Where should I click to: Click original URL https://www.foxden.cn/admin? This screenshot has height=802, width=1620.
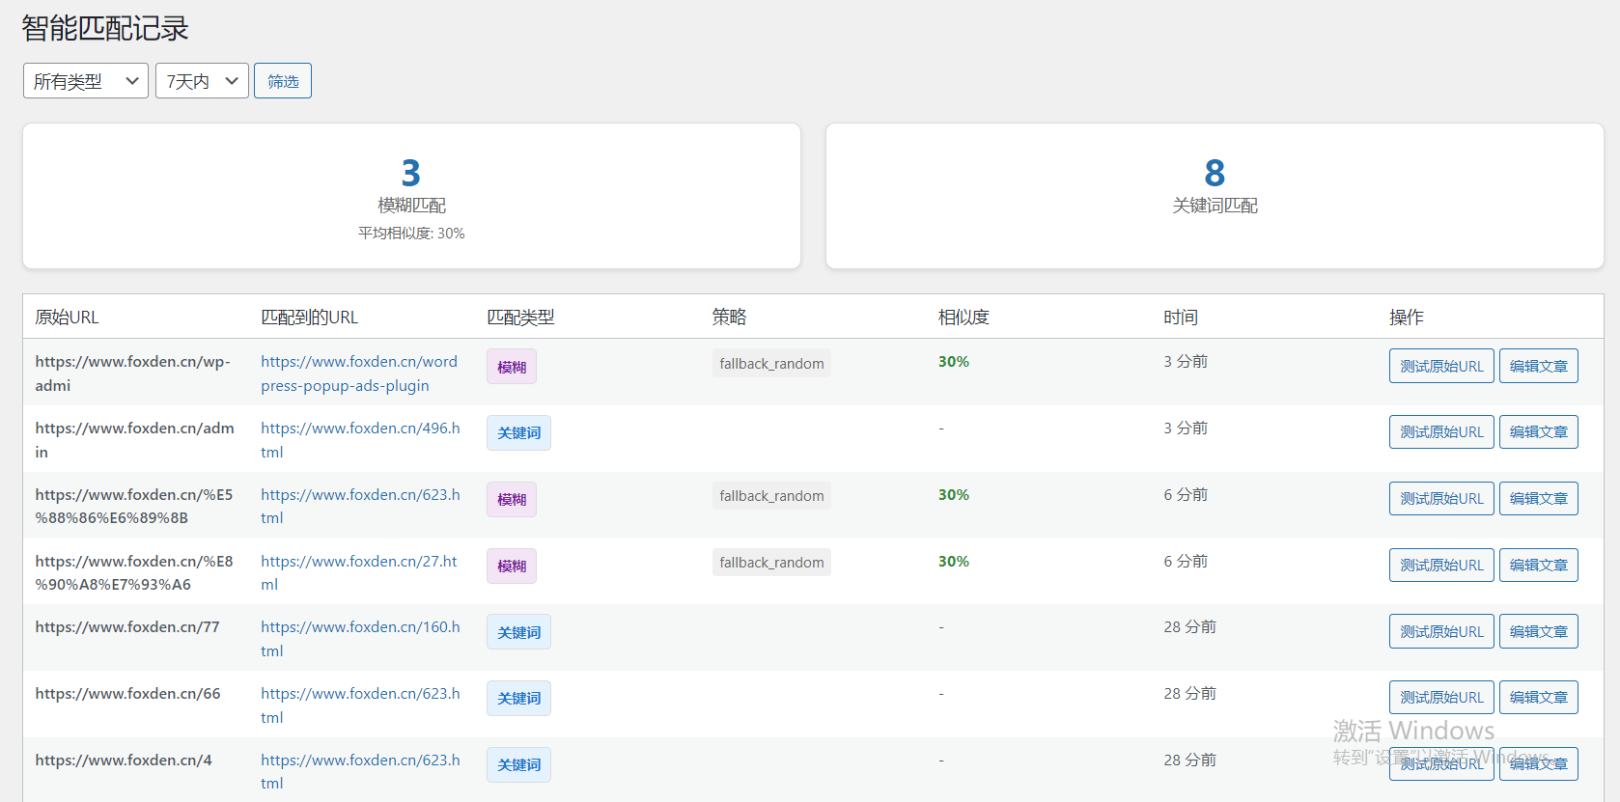pyautogui.click(x=135, y=440)
